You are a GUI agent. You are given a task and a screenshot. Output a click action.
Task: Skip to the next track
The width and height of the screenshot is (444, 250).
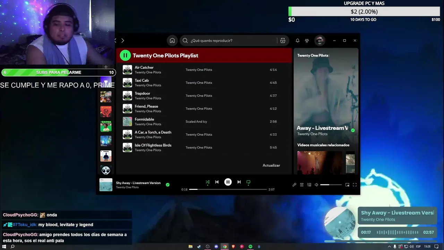coord(239,182)
